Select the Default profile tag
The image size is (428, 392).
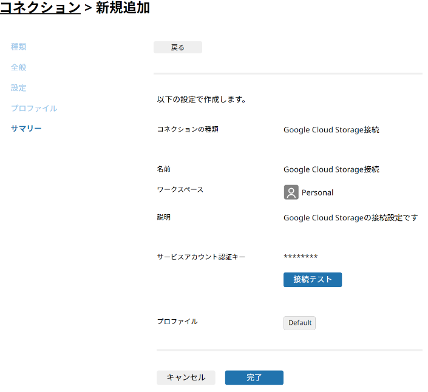tap(299, 323)
